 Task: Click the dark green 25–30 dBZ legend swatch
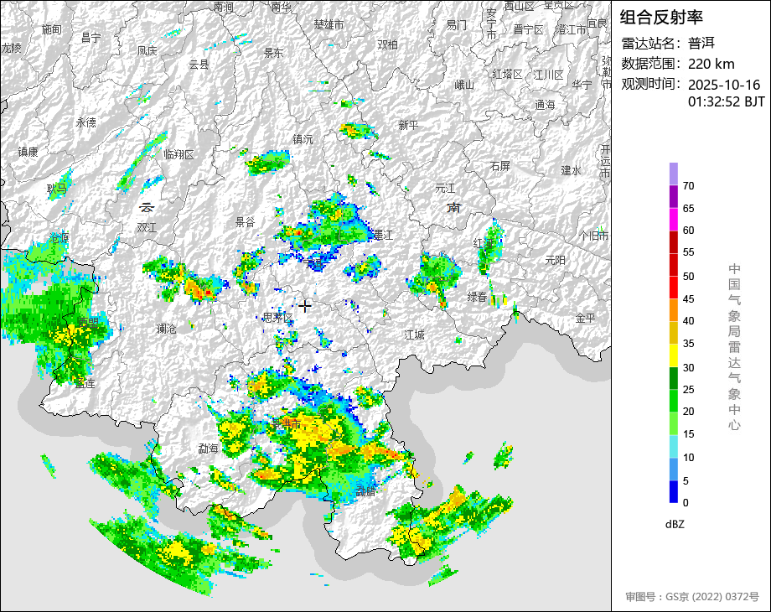pyautogui.click(x=673, y=378)
